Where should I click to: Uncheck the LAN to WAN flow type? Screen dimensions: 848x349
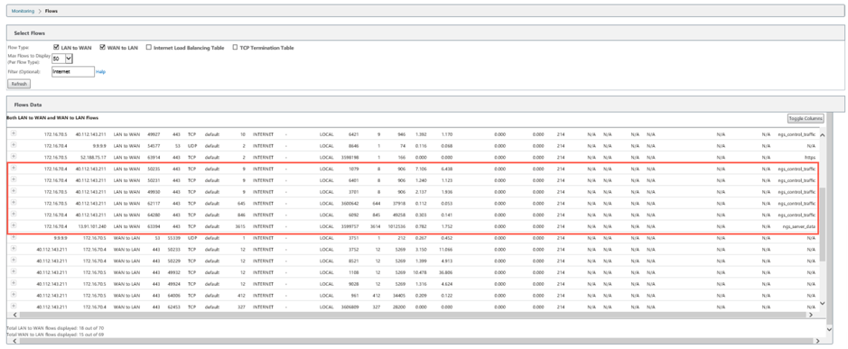tap(56, 48)
